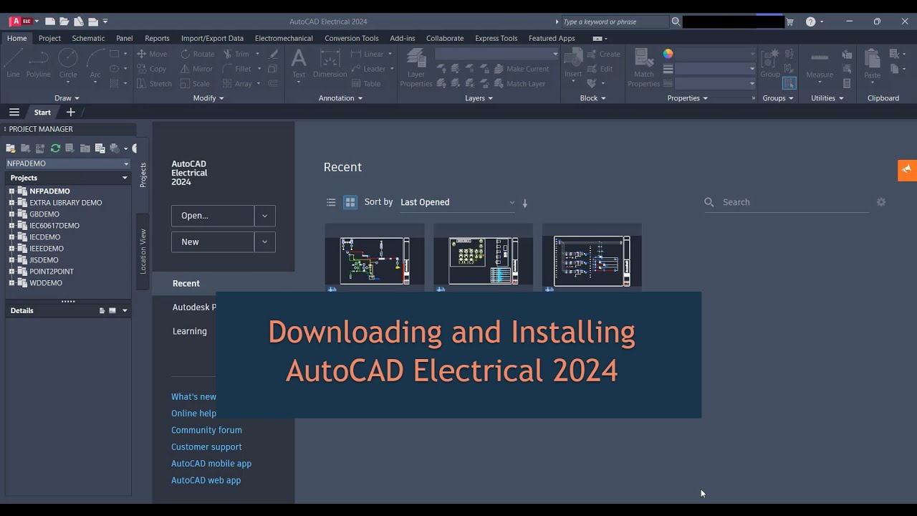Click Make Current layer button
This screenshot has height=516, width=917.
pos(522,69)
